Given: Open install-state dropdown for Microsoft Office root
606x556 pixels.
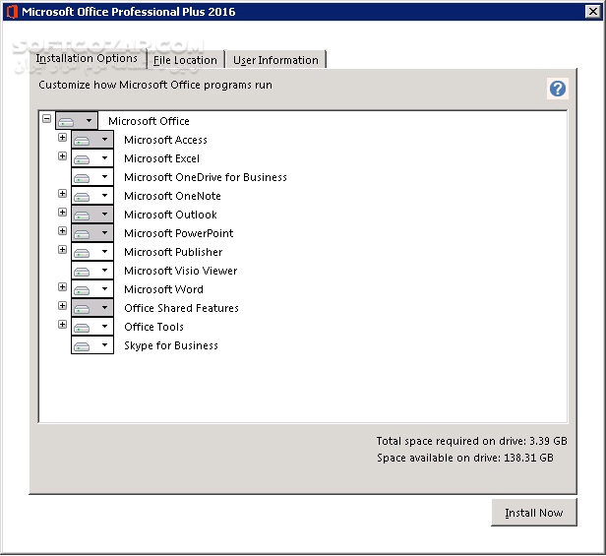Looking at the screenshot, I should coord(77,121).
